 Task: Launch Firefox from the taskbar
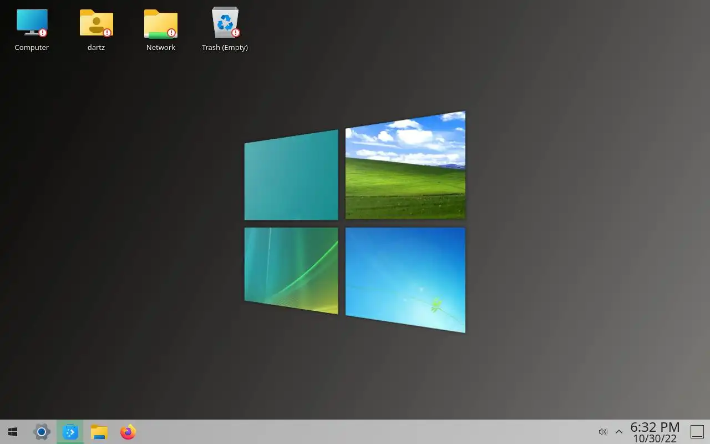click(x=128, y=432)
